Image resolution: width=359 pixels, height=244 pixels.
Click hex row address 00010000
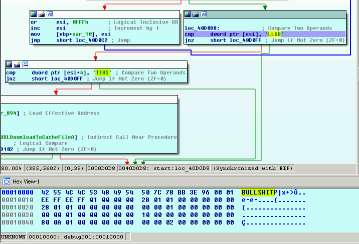click(18, 192)
